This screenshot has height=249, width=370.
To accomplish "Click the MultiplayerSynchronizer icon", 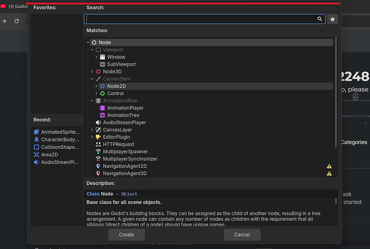I will pos(99,159).
